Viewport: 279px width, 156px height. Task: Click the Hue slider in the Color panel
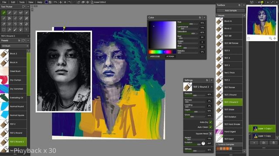(188, 23)
